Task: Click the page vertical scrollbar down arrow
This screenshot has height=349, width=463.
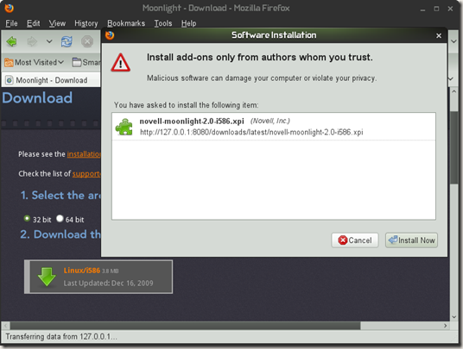Action: (453, 317)
